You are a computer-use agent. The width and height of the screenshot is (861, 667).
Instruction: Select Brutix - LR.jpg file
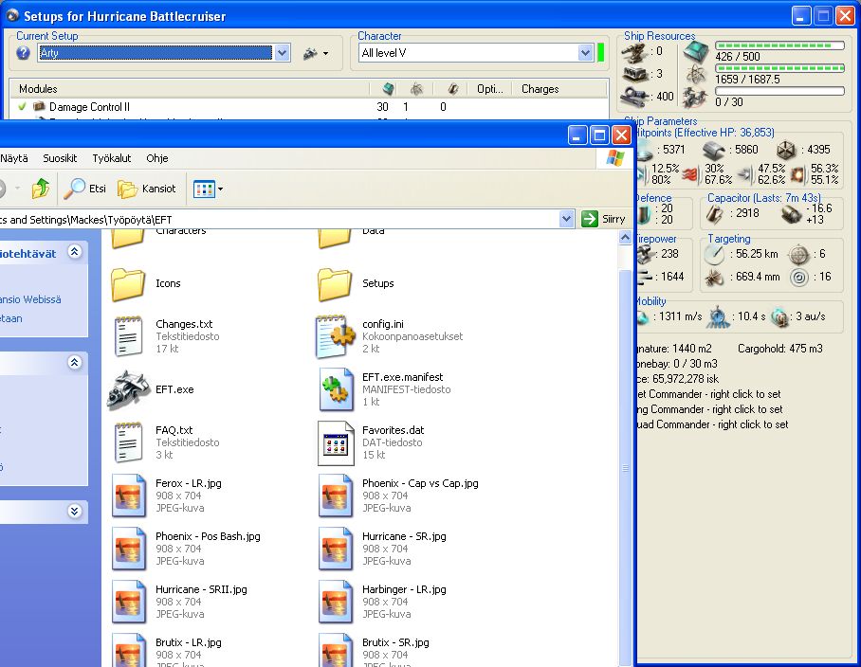pyautogui.click(x=167, y=652)
